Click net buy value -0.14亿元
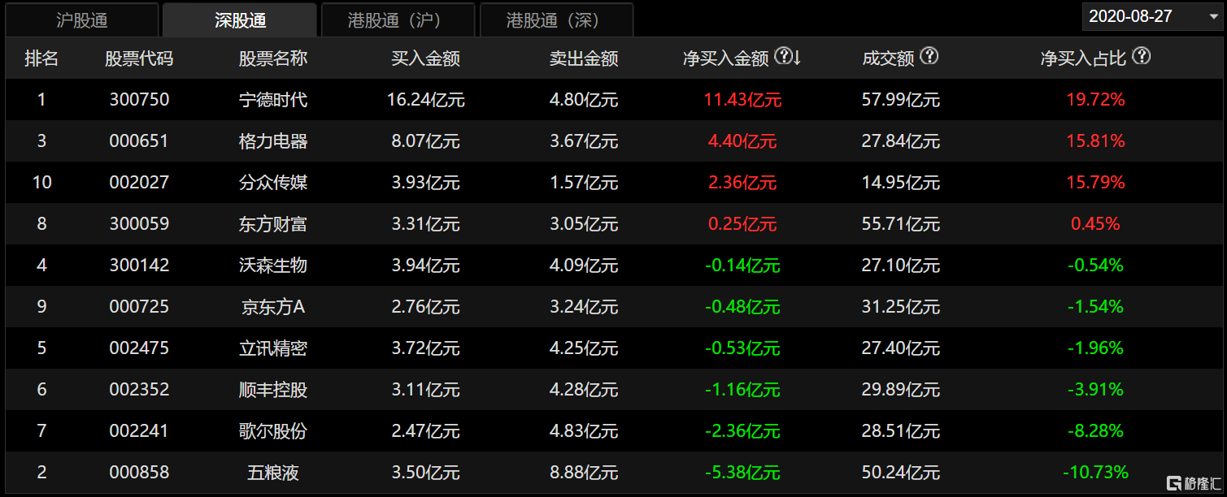The height and width of the screenshot is (497, 1227). point(742,265)
